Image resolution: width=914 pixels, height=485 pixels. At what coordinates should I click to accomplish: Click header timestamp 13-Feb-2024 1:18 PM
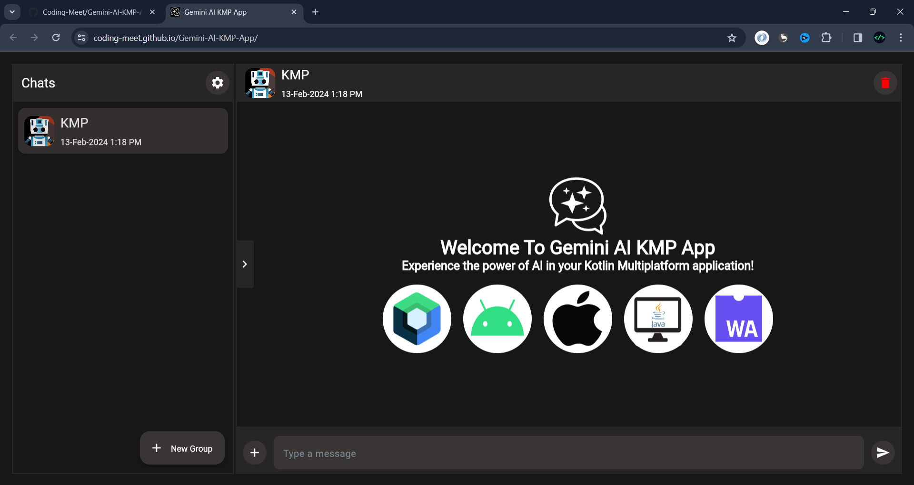322,94
